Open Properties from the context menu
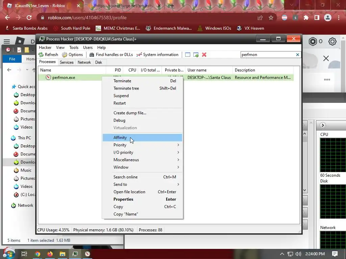The height and width of the screenshot is (259, 346). [142, 199]
